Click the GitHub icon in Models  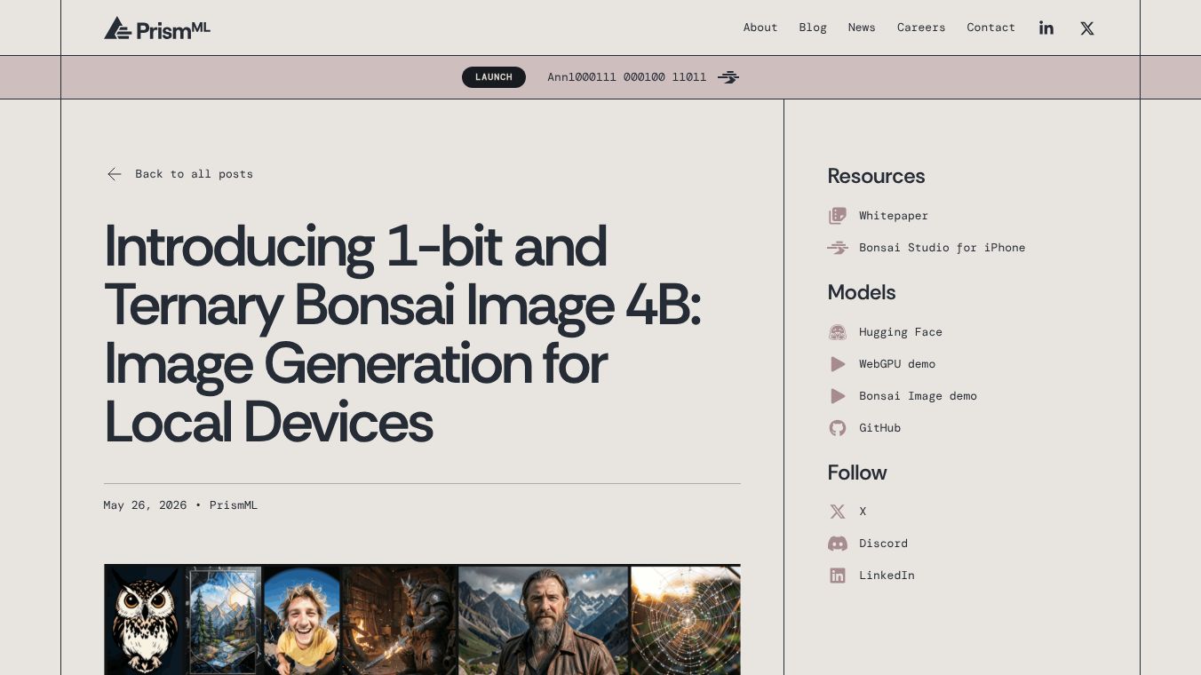838,428
